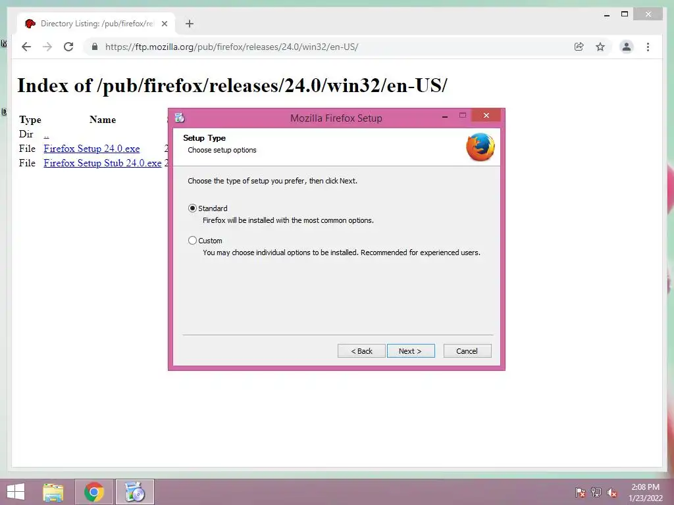Switch to Directory Listing tab
Screen dimensions: 674x505
(96, 24)
